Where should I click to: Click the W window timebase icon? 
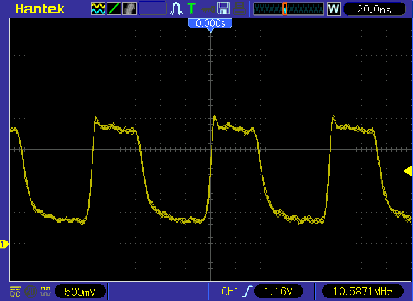coord(334,9)
